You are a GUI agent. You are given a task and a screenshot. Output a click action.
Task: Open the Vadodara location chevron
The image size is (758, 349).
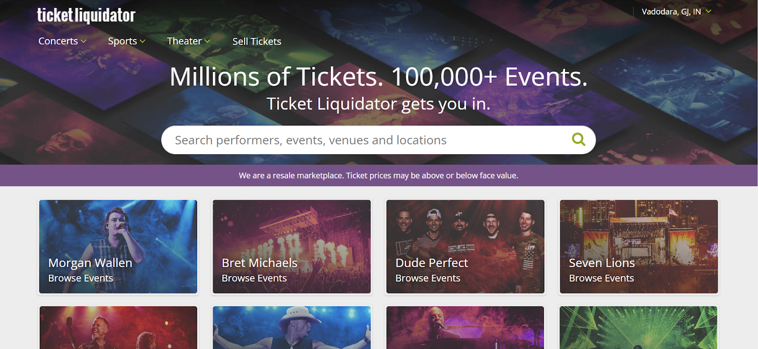[x=709, y=11]
